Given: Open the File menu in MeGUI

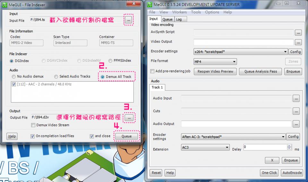Looking at the screenshot, I should (x=152, y=12).
